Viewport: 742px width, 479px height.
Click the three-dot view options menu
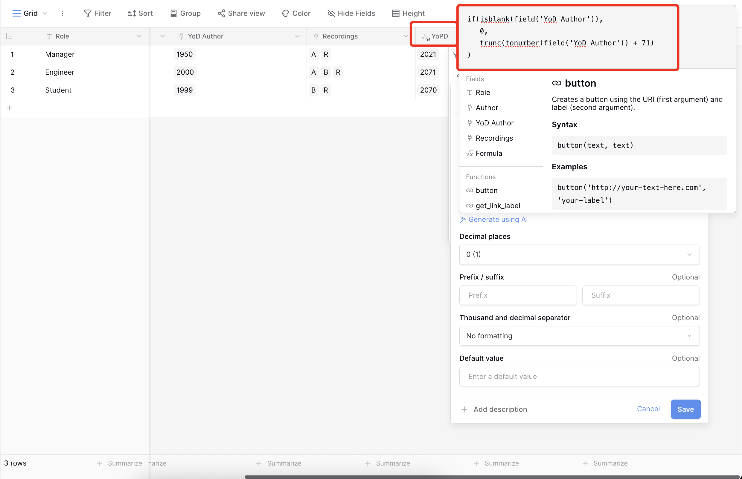[x=63, y=13]
